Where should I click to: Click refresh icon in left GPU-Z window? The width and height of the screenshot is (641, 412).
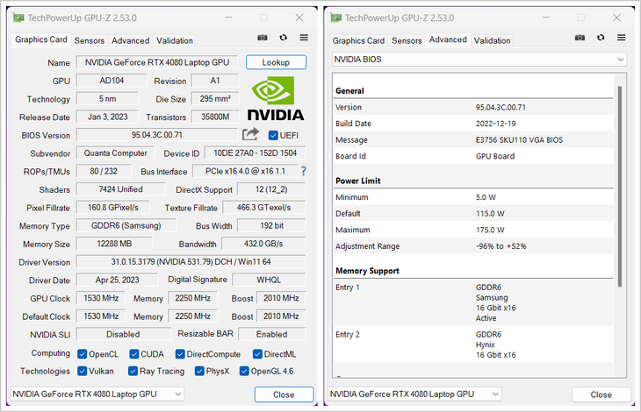point(283,38)
